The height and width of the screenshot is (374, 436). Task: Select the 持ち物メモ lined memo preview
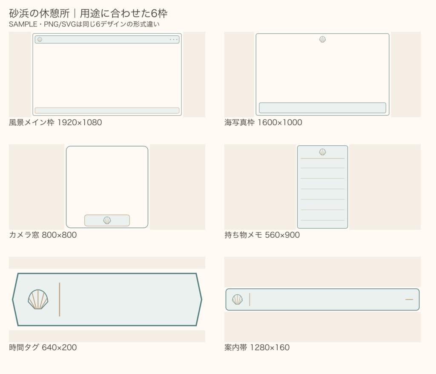[x=323, y=187]
